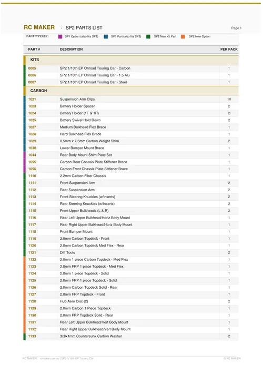The height and width of the screenshot is (373, 263).
Task: Click the PART # column header
Action: click(34, 49)
